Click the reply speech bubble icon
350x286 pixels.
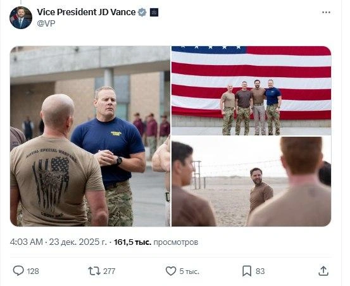pos(18,271)
